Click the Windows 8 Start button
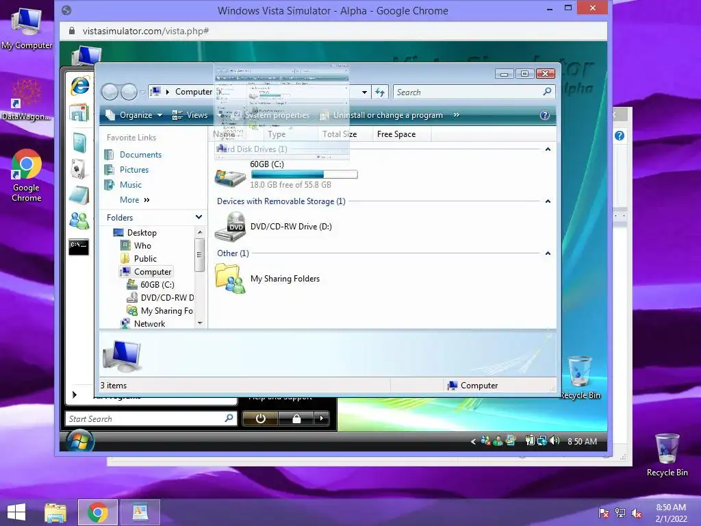Image resolution: width=701 pixels, height=526 pixels. pyautogui.click(x=16, y=512)
